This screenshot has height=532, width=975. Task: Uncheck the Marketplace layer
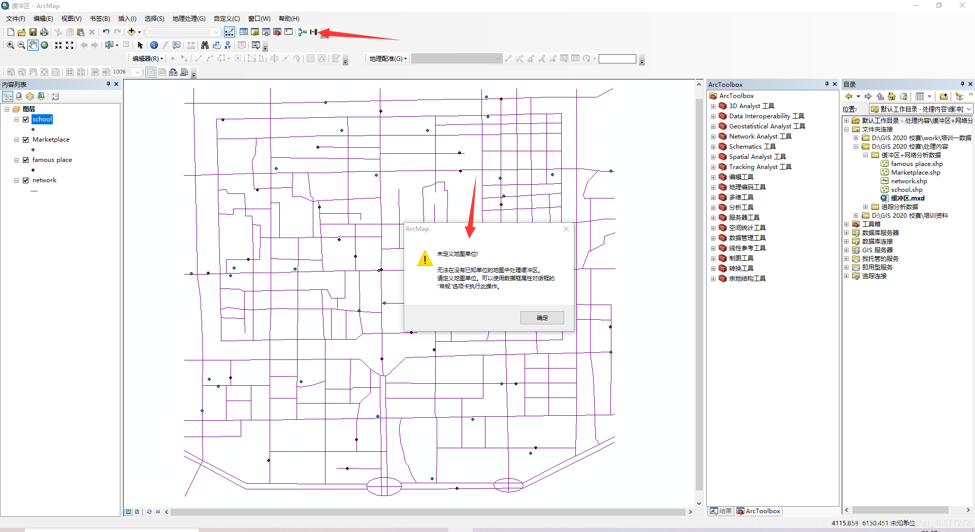25,140
